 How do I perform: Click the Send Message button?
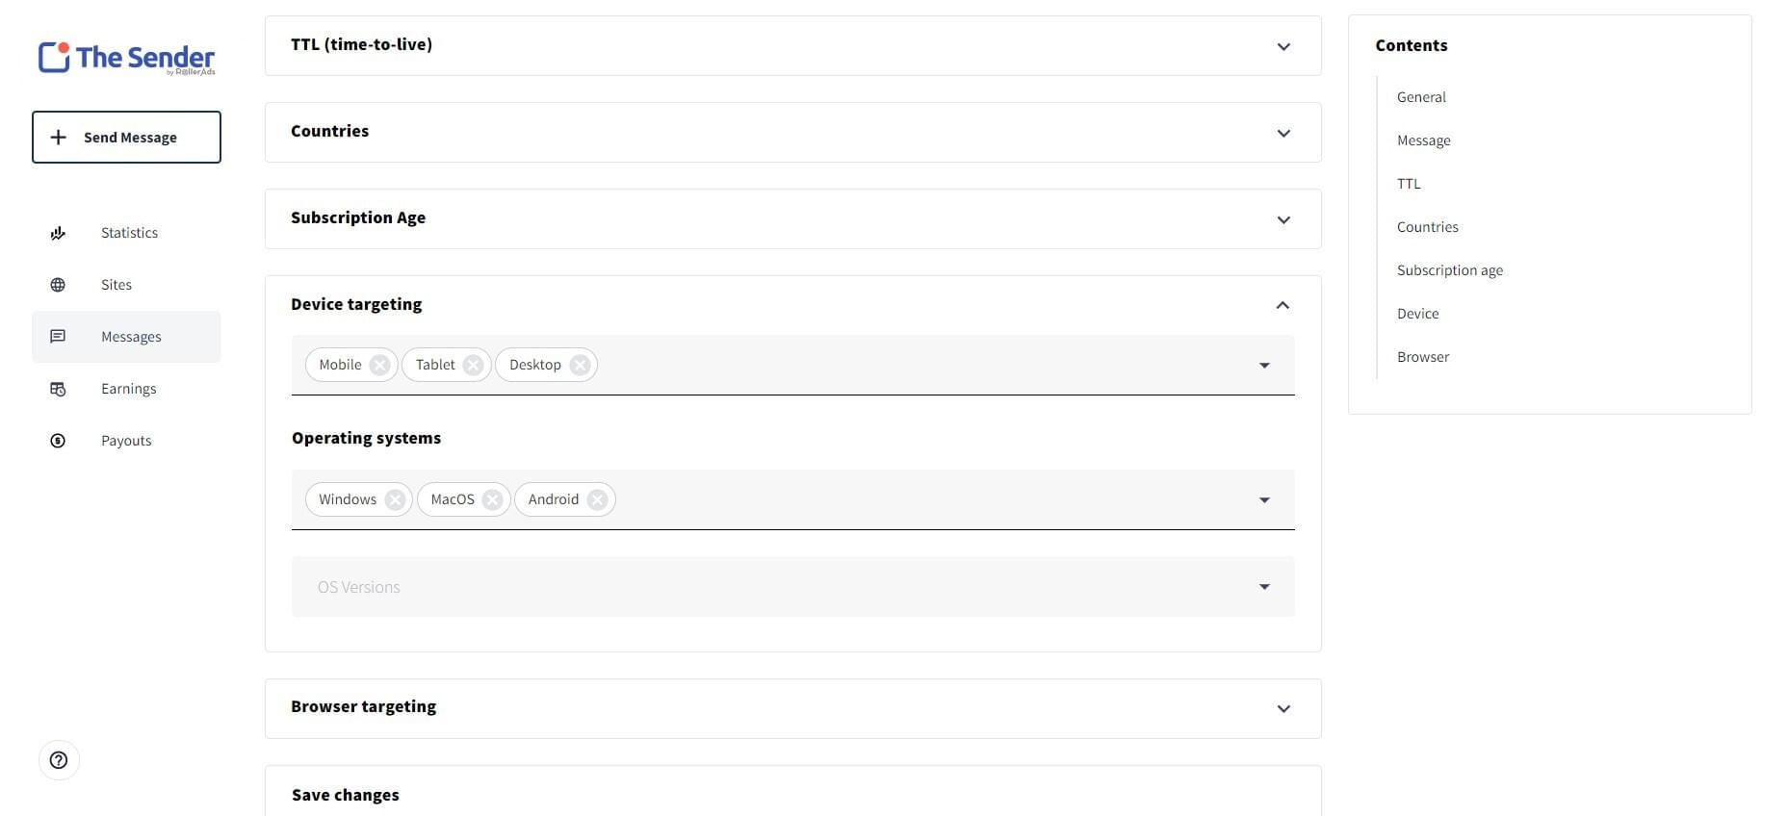[x=126, y=137]
